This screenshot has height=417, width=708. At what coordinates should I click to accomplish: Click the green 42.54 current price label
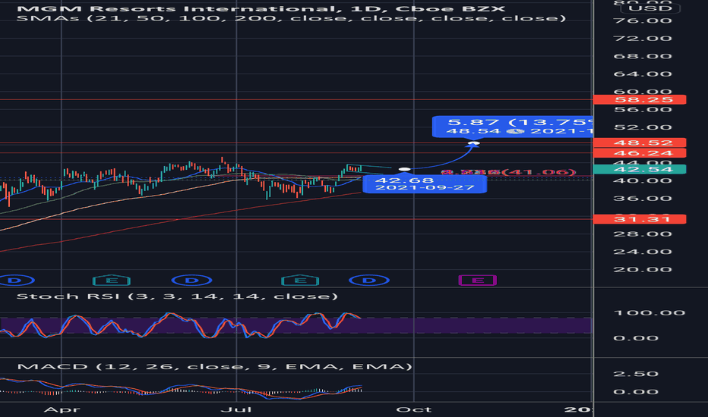640,170
